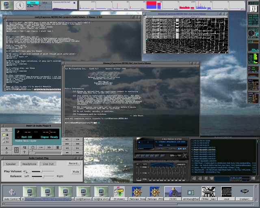Screen dimensions: 260x208
Task: Open PRESETS in the XMMS equalizer
Action: pos(182,165)
